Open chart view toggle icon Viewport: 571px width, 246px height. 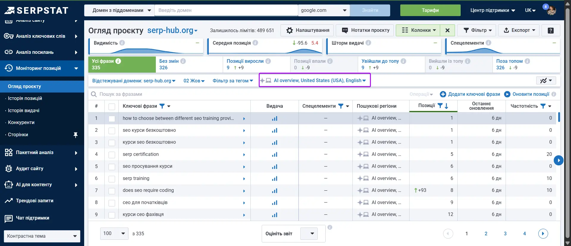(x=546, y=81)
